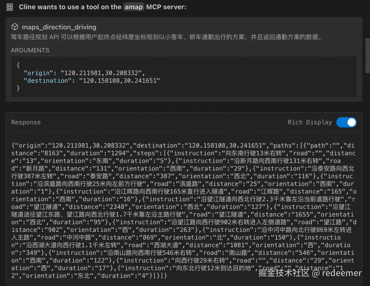This screenshot has height=286, width=370.
Task: Click the response's last line ending with "duration":"4"
Action: [x=89, y=276]
